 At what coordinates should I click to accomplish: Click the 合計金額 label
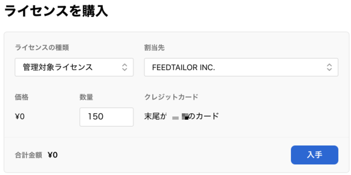coord(29,155)
